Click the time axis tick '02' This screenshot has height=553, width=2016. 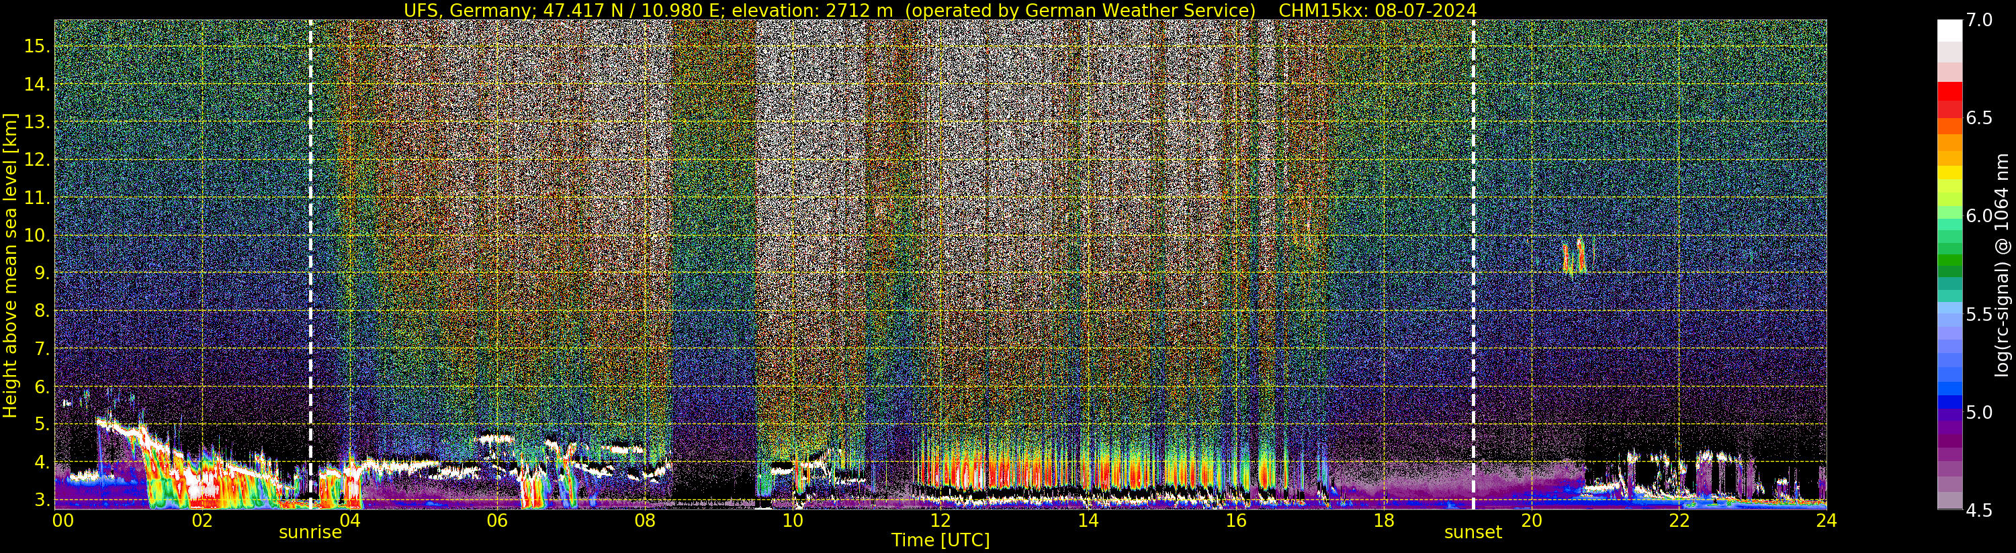click(202, 520)
